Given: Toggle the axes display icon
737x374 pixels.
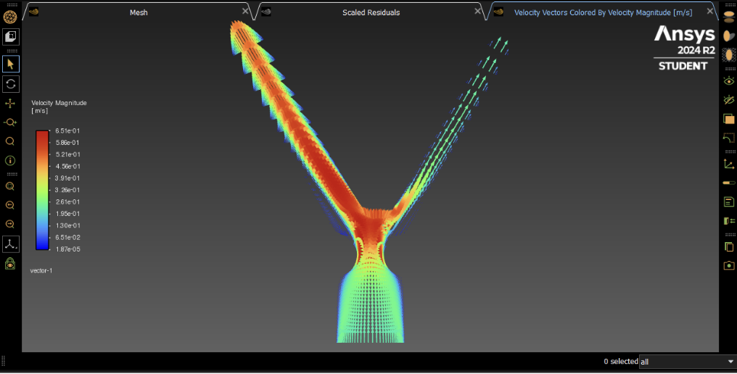Looking at the screenshot, I should [729, 164].
